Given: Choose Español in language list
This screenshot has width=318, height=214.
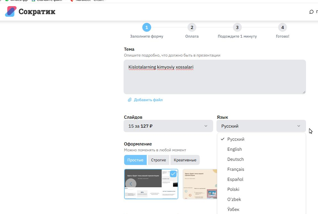Looking at the screenshot, I should pyautogui.click(x=261, y=179).
